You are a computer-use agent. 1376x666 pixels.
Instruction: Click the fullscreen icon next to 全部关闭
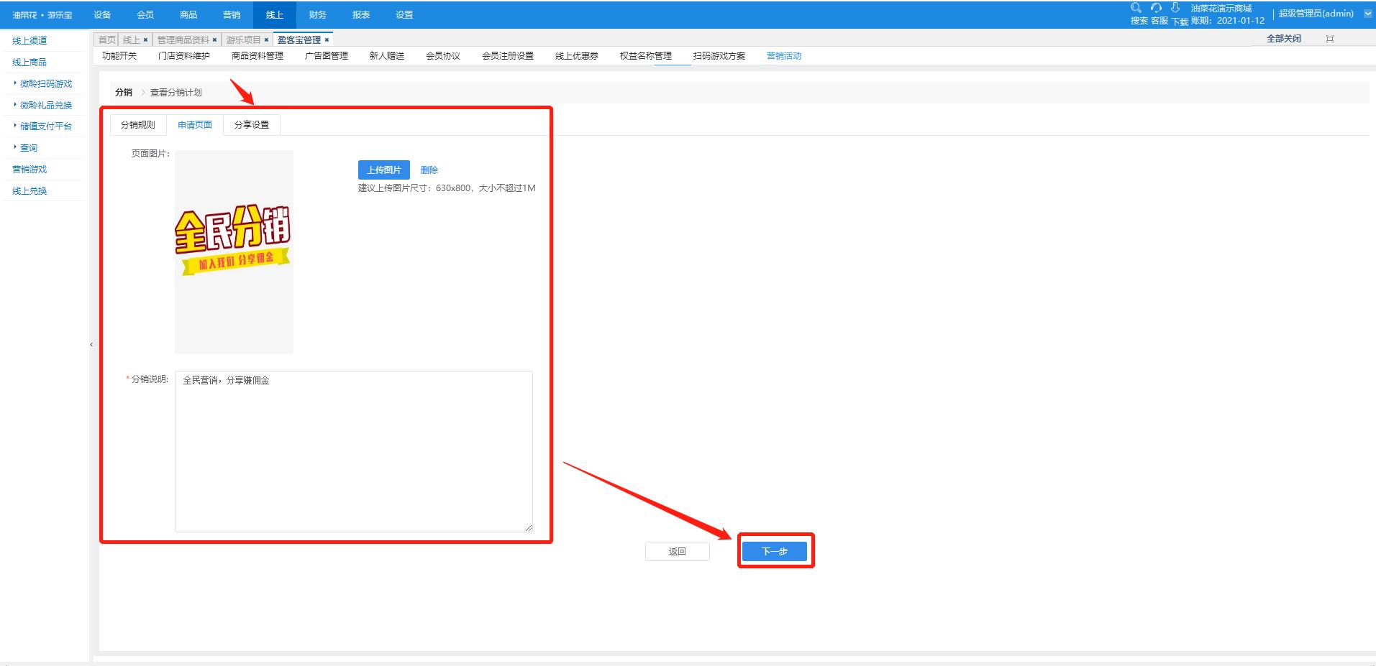(1330, 39)
